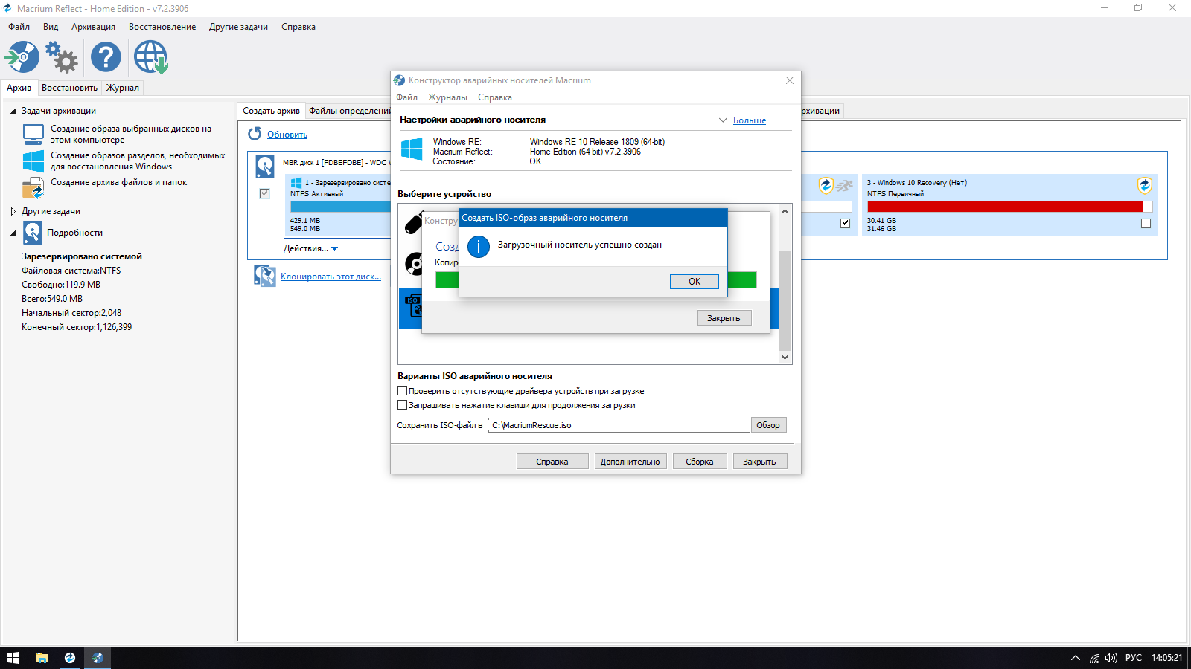Click the file and folder archive task icon
This screenshot has width=1191, height=669.
(x=33, y=187)
